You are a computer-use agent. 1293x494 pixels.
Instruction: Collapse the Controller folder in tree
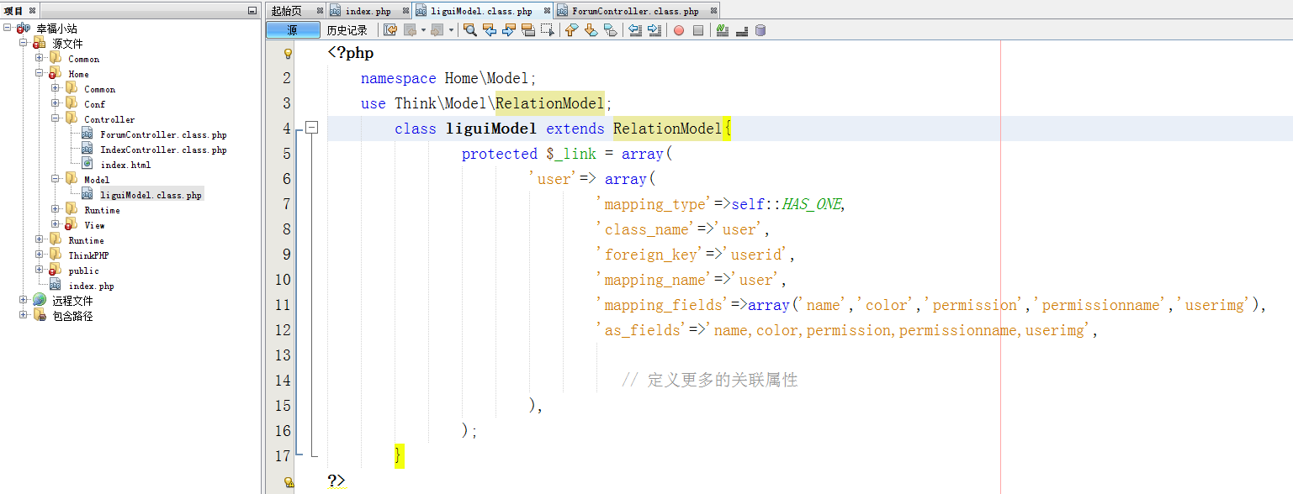(x=56, y=119)
